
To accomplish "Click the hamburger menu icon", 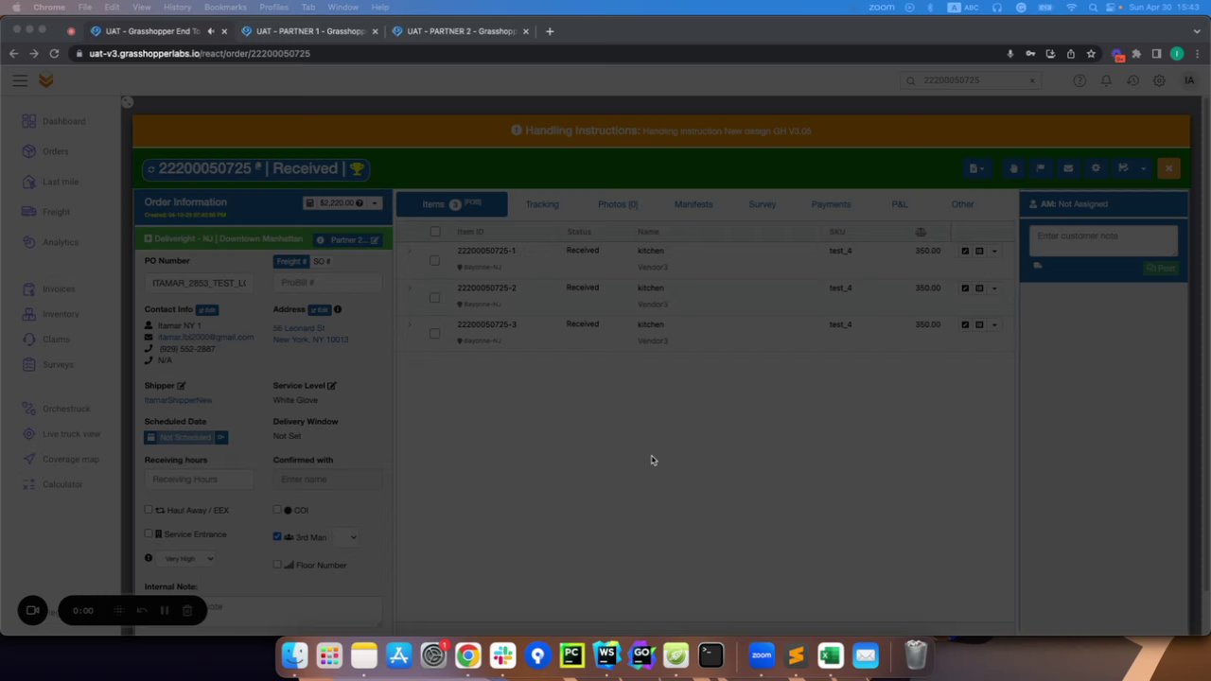I will coord(20,80).
